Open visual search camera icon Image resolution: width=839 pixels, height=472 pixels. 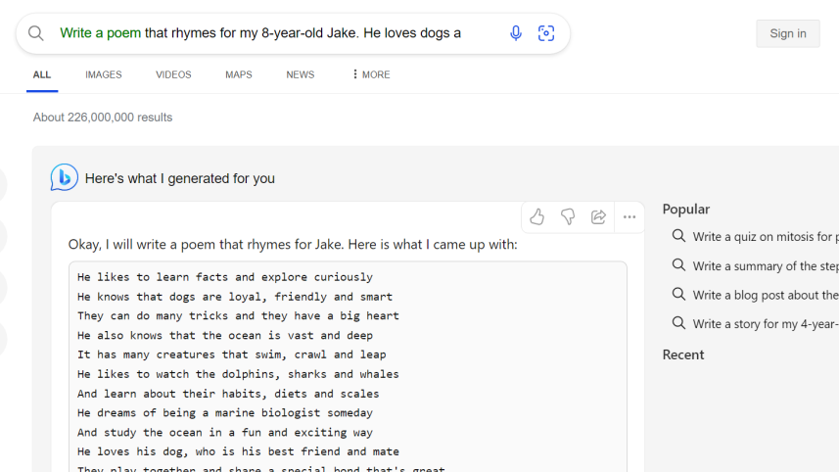[x=546, y=33]
